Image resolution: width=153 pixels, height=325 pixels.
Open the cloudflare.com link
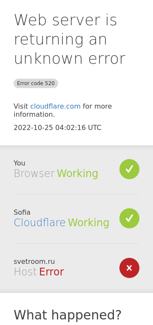click(x=55, y=106)
